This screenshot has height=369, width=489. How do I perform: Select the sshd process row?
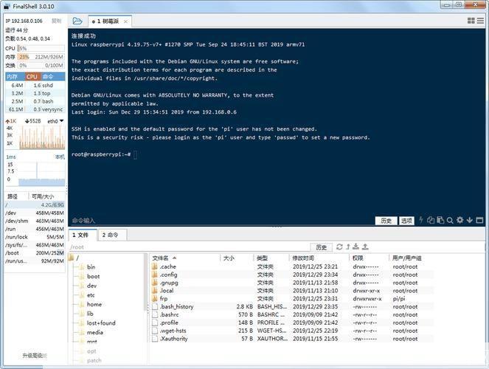[35, 85]
